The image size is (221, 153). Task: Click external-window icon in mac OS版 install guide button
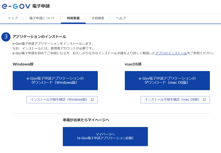pos(204,100)
